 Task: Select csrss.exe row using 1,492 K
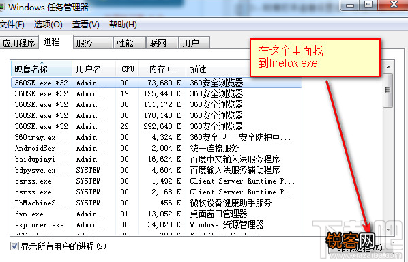pos(156,181)
